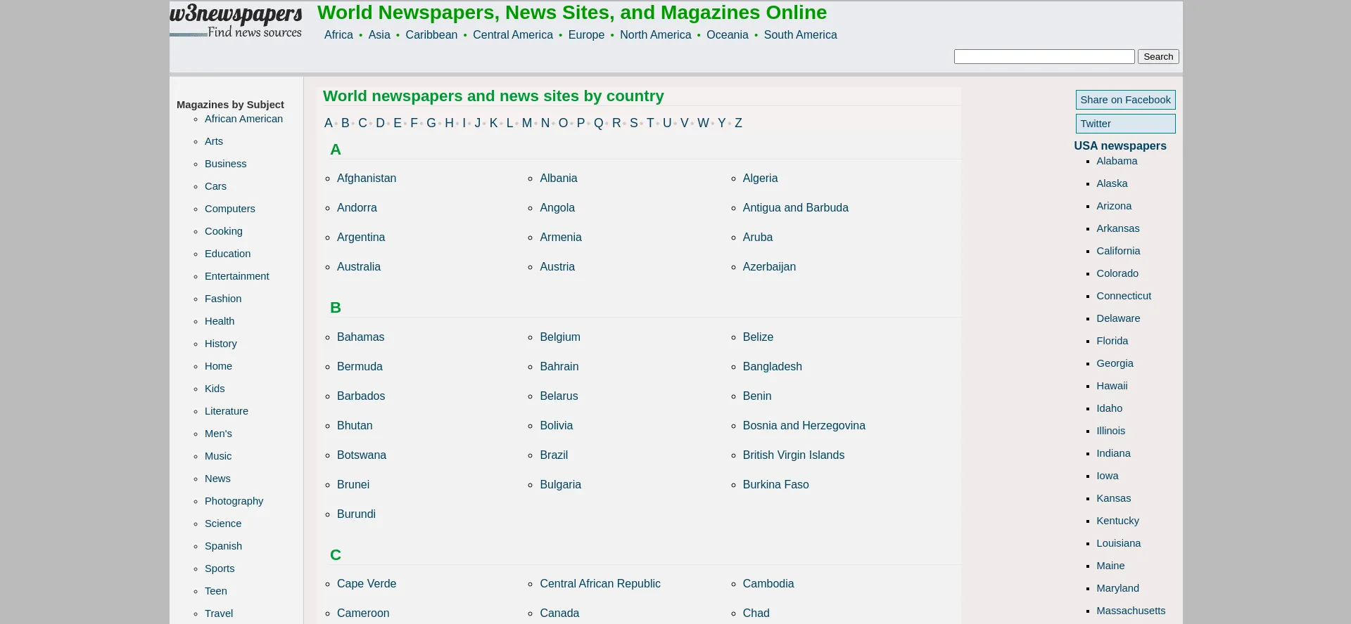Open the Caribbean region menu link
This screenshot has width=1351, height=624.
coord(431,34)
